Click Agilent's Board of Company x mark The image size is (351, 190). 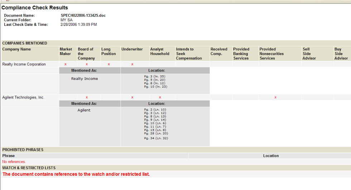coord(87,98)
